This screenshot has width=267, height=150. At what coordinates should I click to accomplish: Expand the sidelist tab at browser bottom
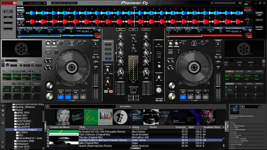(136, 148)
